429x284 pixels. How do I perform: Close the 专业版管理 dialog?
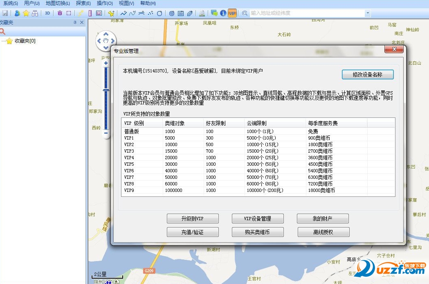[394, 49]
